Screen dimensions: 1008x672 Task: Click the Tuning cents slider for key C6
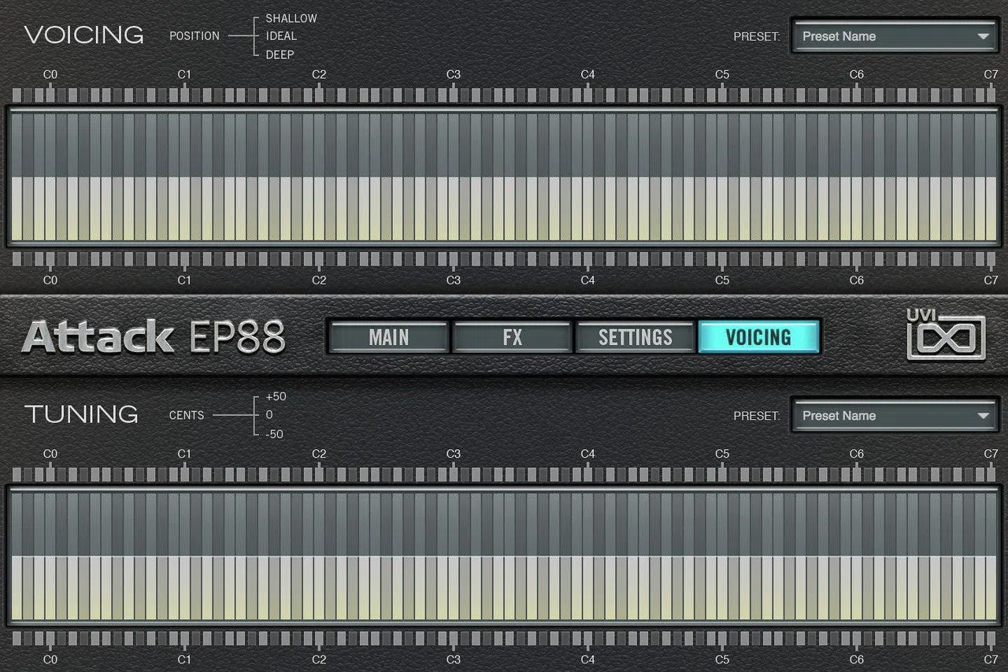point(857,556)
